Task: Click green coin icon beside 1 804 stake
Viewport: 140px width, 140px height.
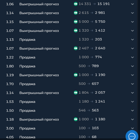Action: [76, 93]
